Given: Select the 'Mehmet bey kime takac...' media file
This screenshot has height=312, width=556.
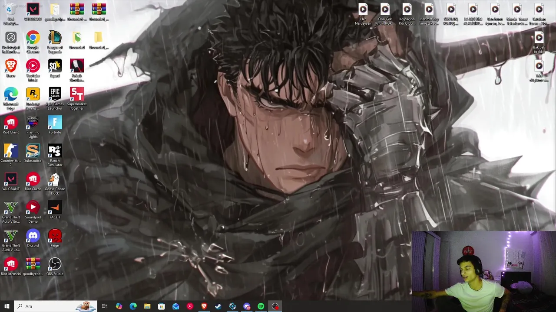Looking at the screenshot, I should tap(429, 14).
